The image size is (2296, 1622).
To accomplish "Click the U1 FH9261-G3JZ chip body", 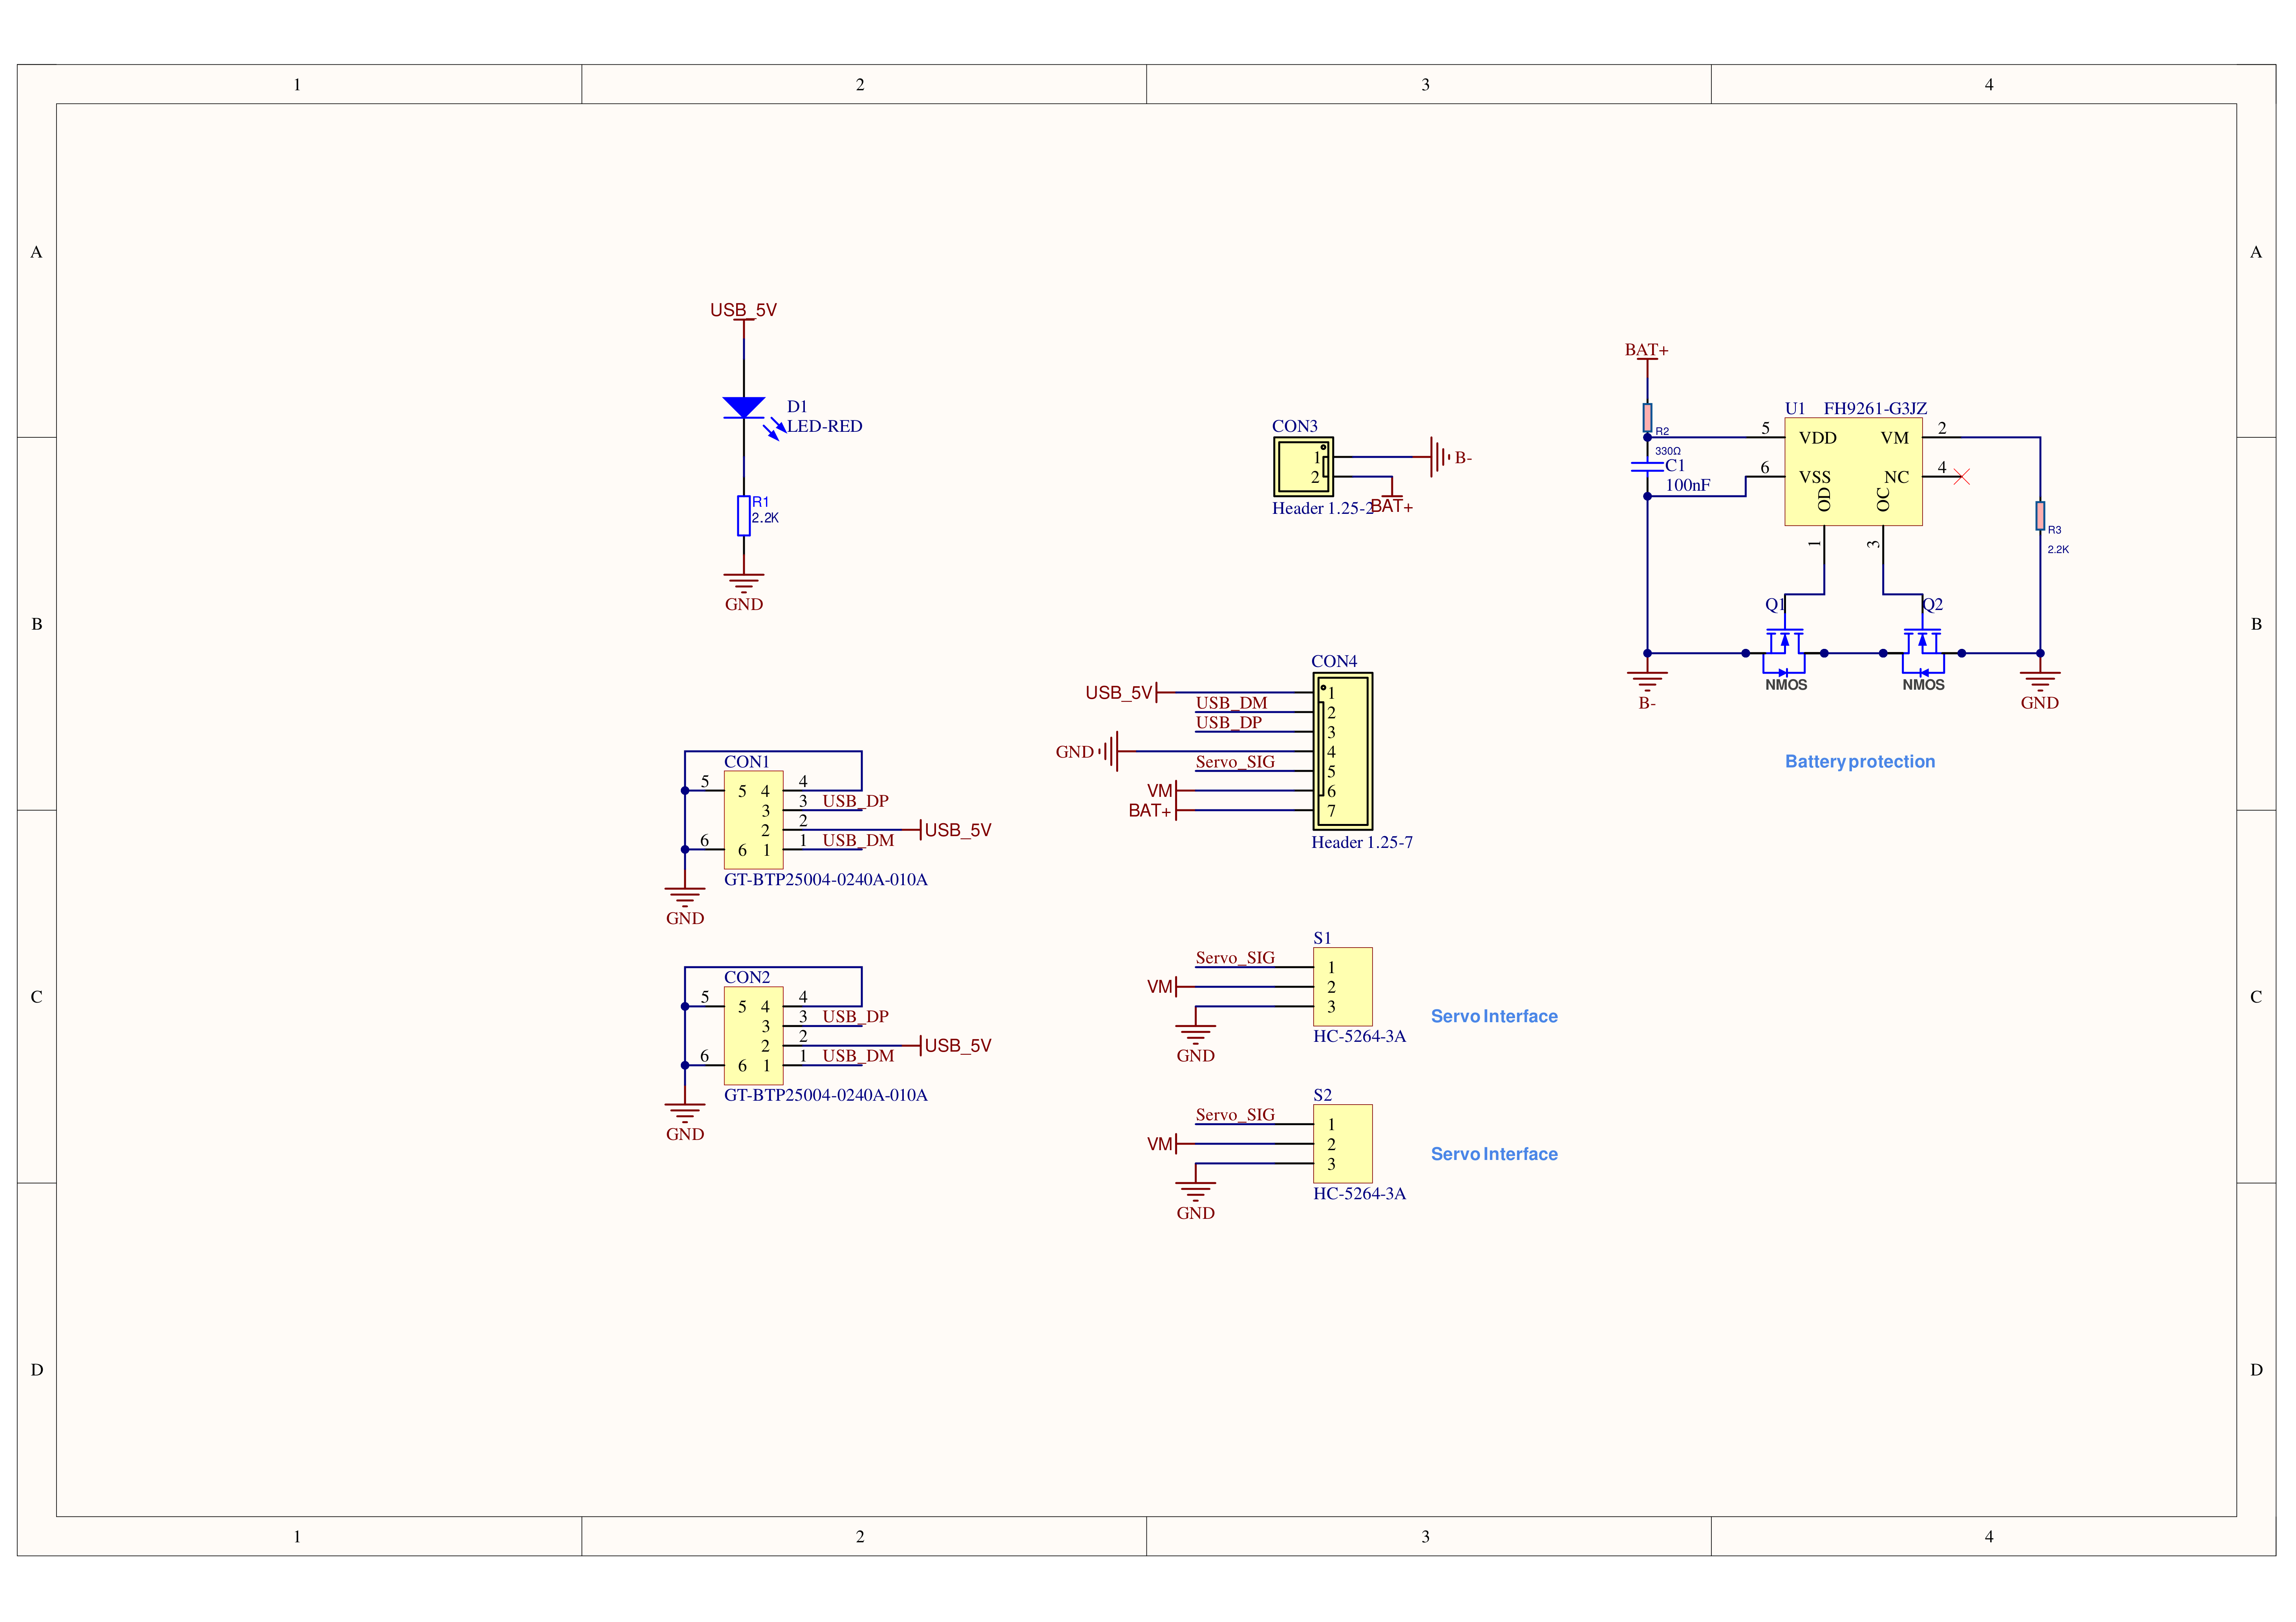I will 1853,471.
